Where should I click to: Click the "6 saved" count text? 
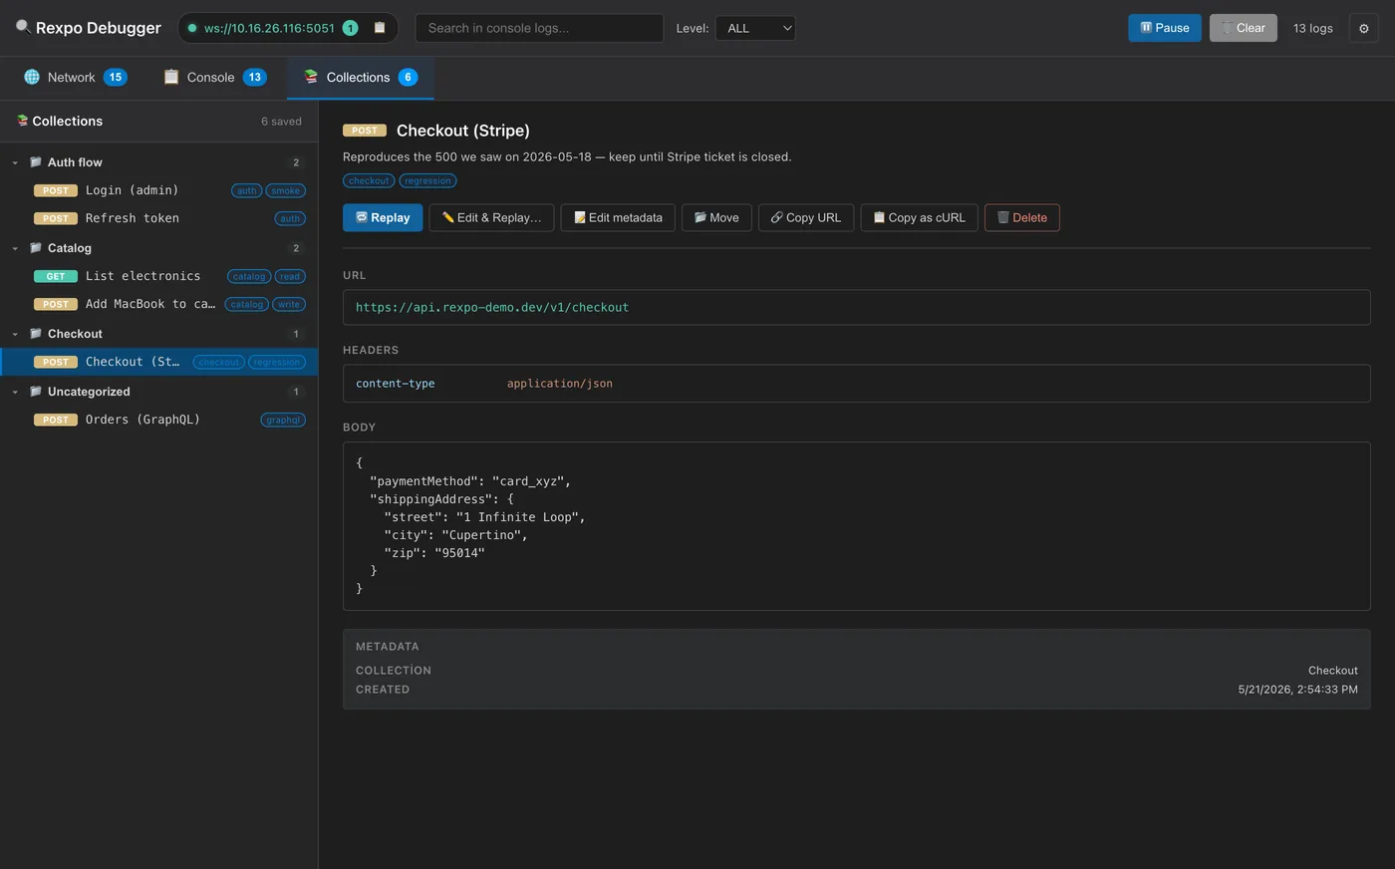tap(281, 122)
